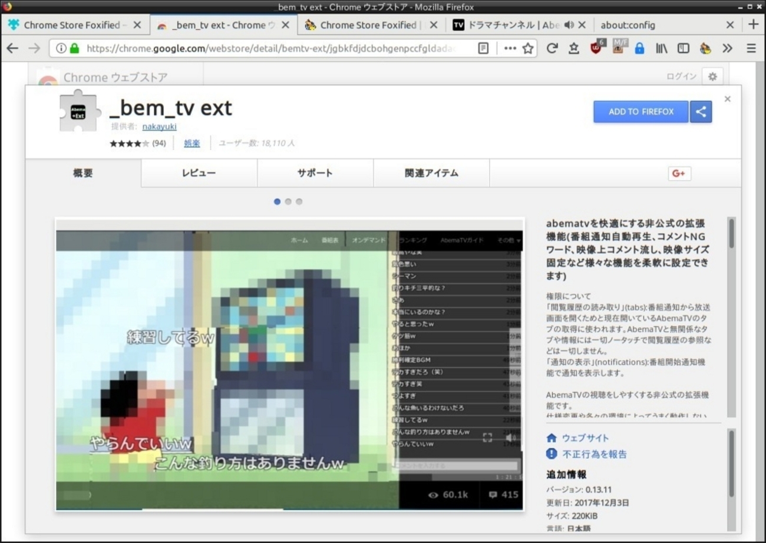This screenshot has width=766, height=543.
Task: Mute audio on ドラマチャンネル tab
Action: click(569, 25)
